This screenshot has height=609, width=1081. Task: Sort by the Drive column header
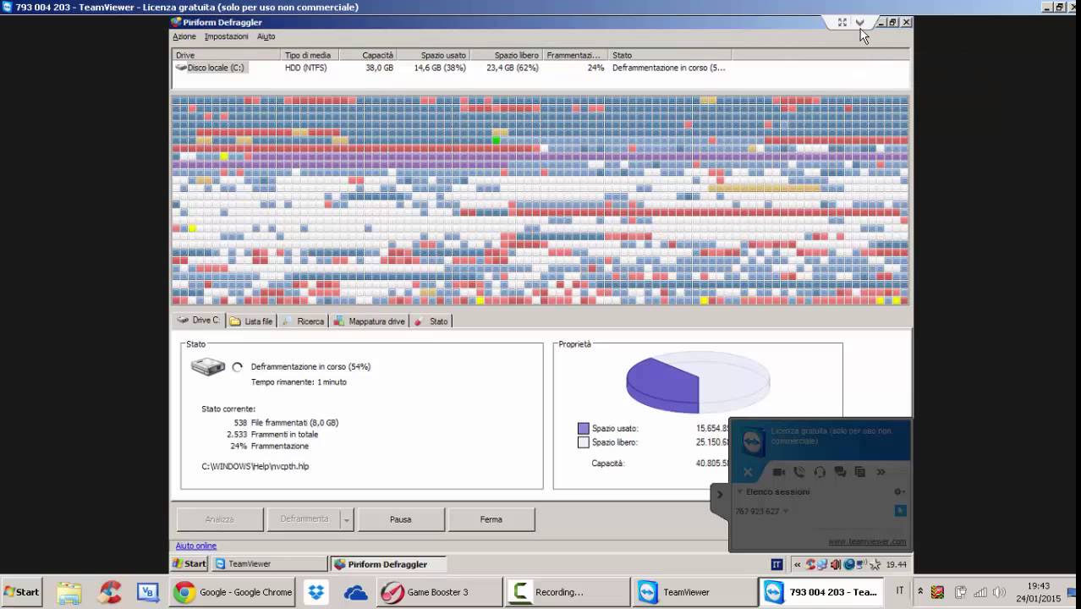tap(227, 55)
